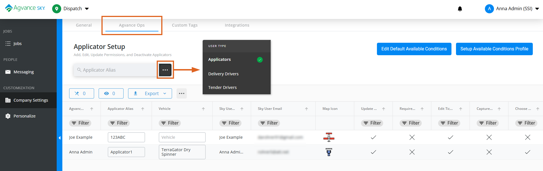The width and height of the screenshot is (543, 171).
Task: Toggle Anna Admin's Update checkmark
Action: coord(374,152)
